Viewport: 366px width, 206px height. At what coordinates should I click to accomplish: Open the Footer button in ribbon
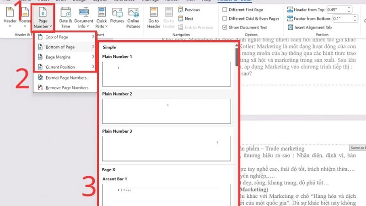click(x=25, y=17)
